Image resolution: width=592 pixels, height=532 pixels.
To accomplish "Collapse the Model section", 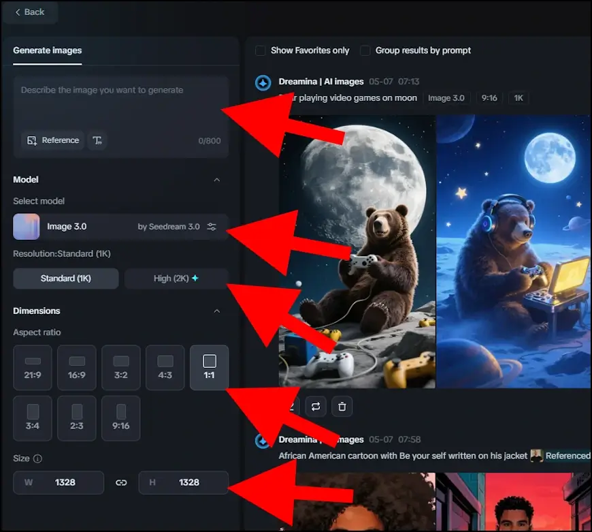I will point(216,180).
